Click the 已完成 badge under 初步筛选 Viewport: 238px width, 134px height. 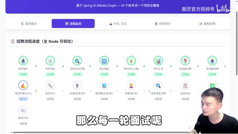[50, 74]
